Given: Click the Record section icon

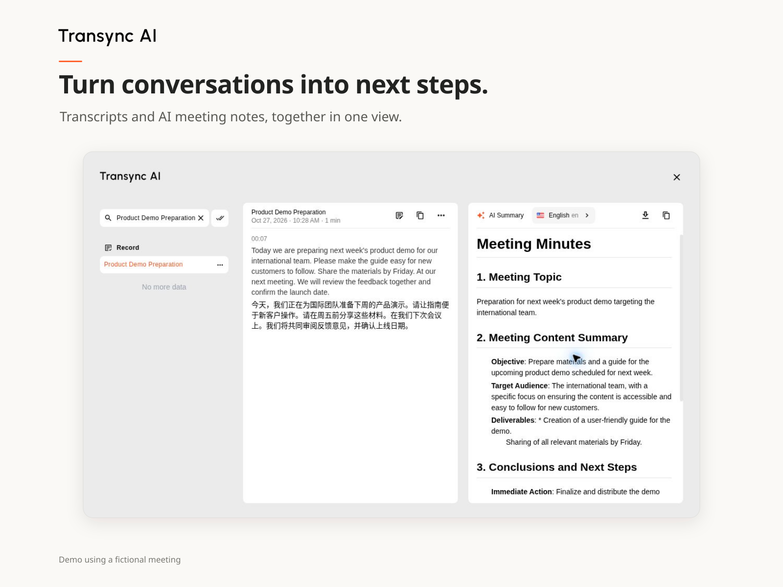Looking at the screenshot, I should click(108, 248).
